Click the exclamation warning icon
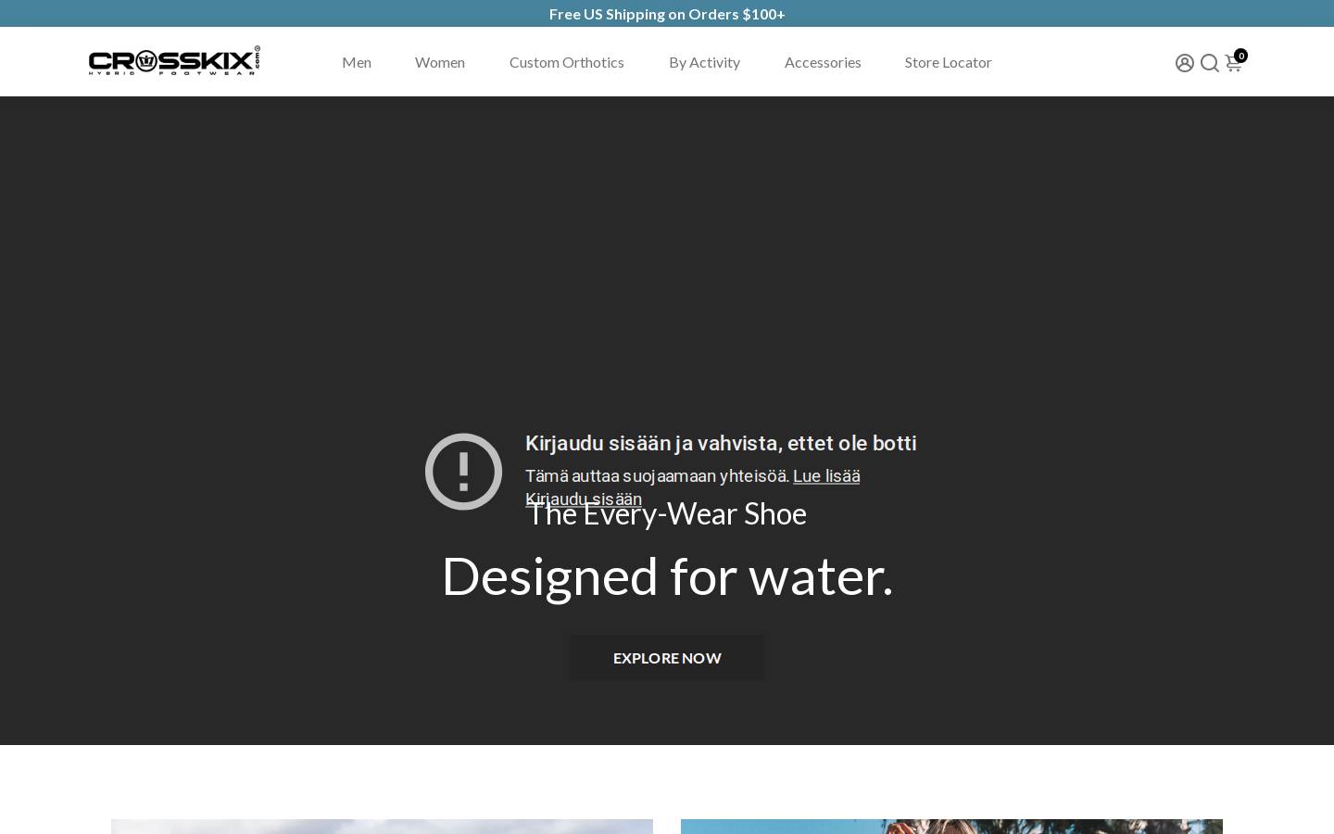Screen dimensions: 1334x834 pyautogui.click(x=463, y=472)
